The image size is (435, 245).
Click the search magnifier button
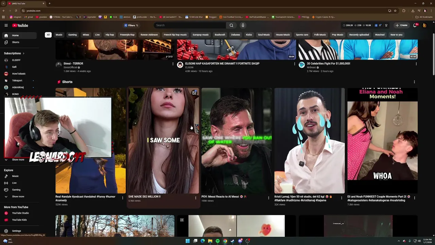[231, 25]
